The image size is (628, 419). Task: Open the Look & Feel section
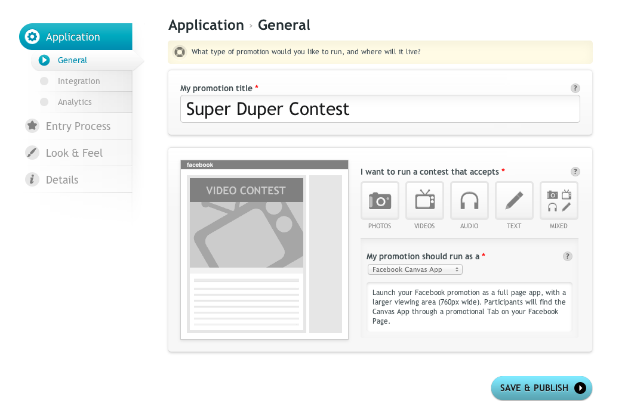click(x=78, y=153)
